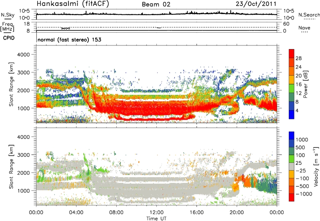Select the "12:00" time tick label
The image size is (320, 221).
[156, 213]
